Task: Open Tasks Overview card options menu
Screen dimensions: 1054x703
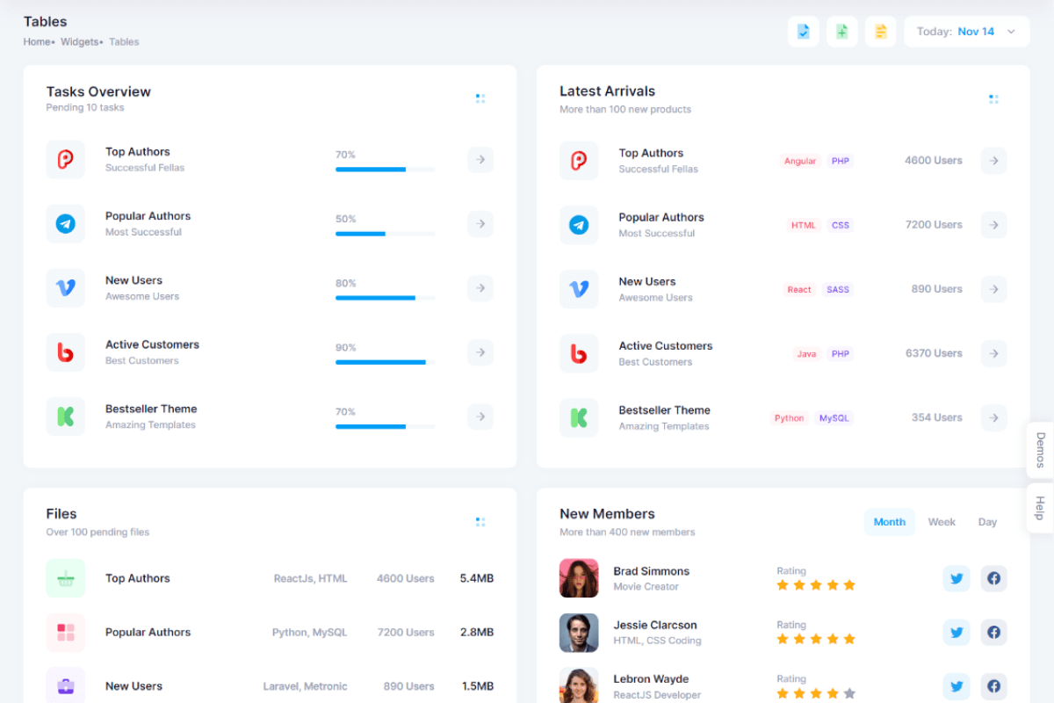Action: point(480,98)
